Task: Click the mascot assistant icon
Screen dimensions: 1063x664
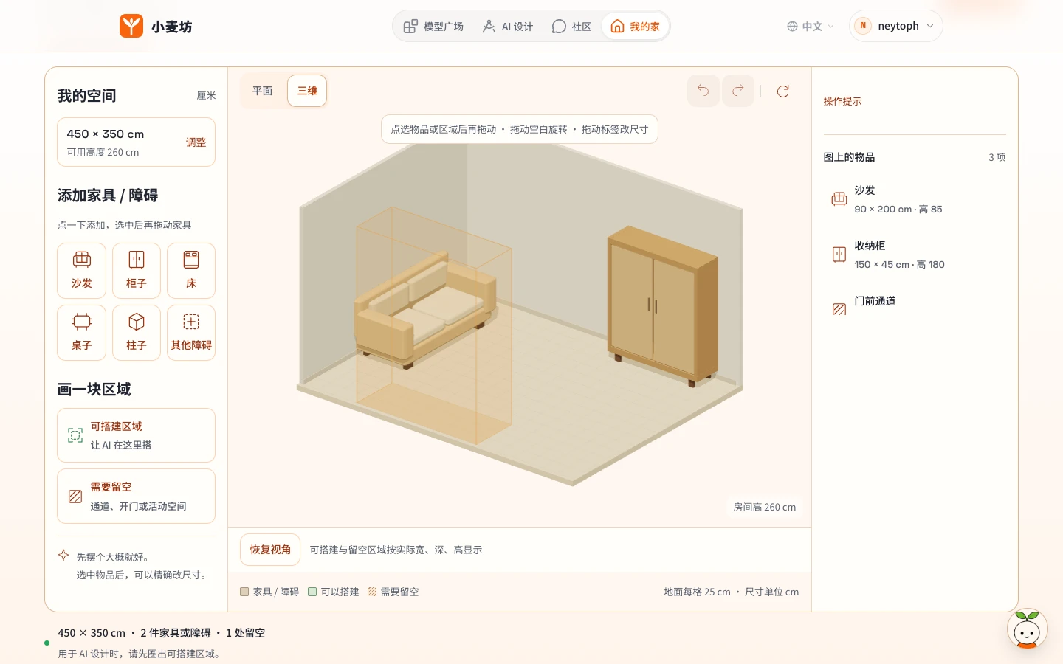Action: coord(1027,629)
